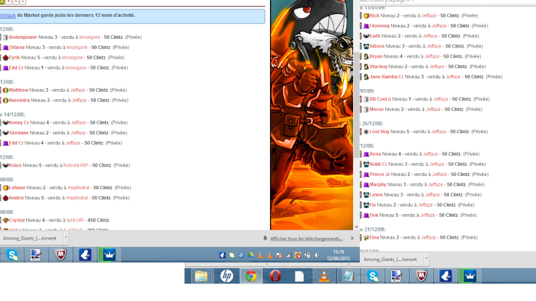Open the Bodenpower character link
This screenshot has width=536, height=301.
[x=23, y=37]
